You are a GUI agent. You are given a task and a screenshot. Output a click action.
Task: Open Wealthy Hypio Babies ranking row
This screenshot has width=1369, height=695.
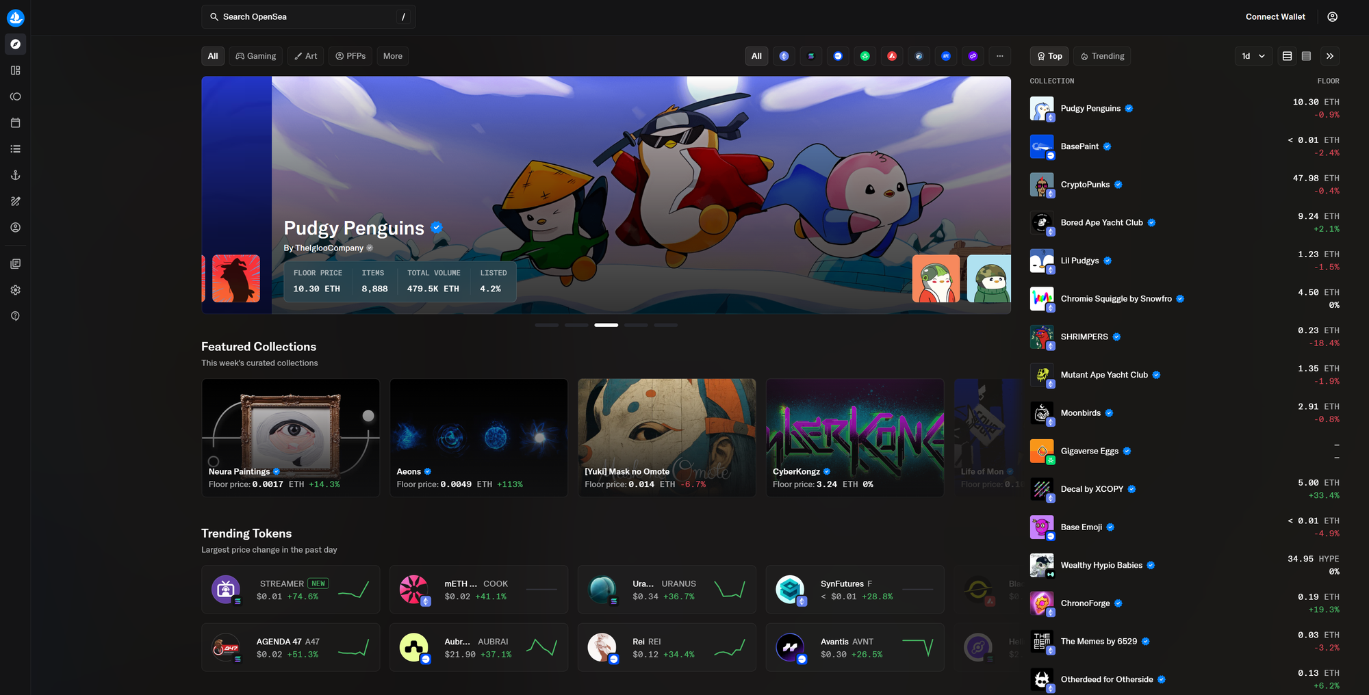pos(1185,565)
